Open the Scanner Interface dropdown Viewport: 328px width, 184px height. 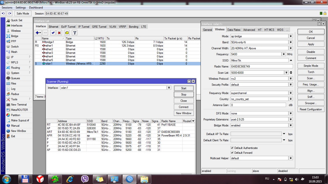click(169, 88)
